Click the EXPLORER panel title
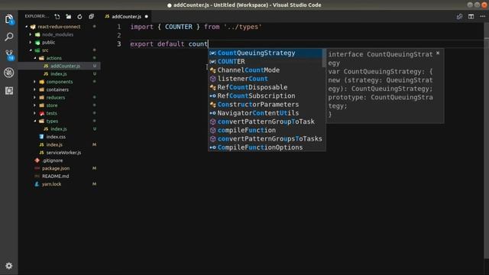 (x=37, y=16)
